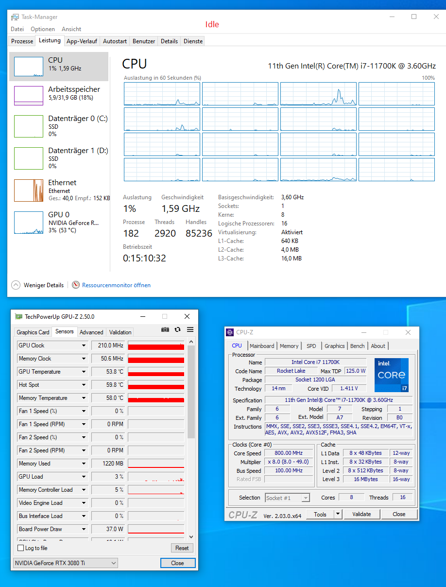
Task: Open the Graphics Card tab in GPU-Z
Action: (x=33, y=332)
